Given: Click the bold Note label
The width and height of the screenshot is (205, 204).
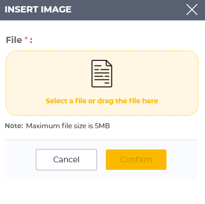Looking at the screenshot, I should [14, 126].
